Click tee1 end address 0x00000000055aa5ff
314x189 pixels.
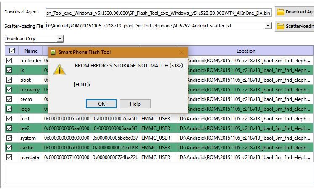click(116, 119)
